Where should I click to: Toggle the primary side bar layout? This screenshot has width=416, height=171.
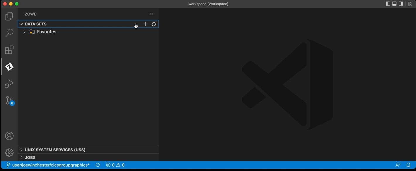388,4
